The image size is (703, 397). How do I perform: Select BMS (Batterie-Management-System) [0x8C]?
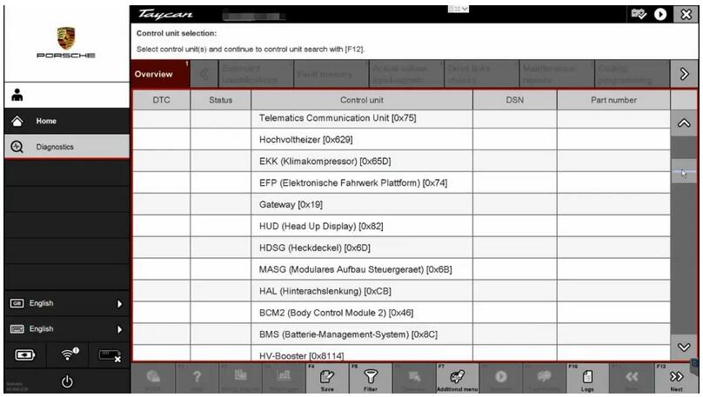pos(401,334)
